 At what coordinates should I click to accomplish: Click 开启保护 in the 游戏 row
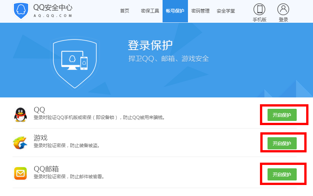282,143
